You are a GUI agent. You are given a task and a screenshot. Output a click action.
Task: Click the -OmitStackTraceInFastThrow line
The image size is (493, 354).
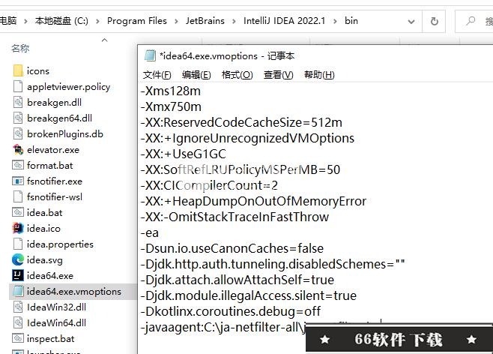[235, 217]
